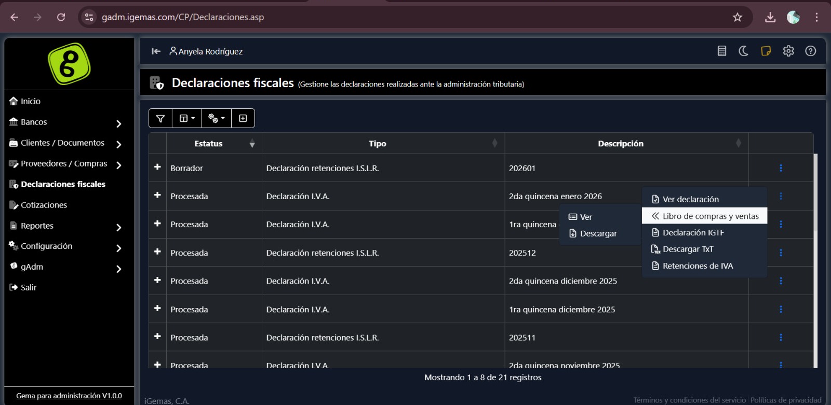Screen dimensions: 831x405
Task: Open Términos y condiciones del servicio link
Action: click(689, 400)
